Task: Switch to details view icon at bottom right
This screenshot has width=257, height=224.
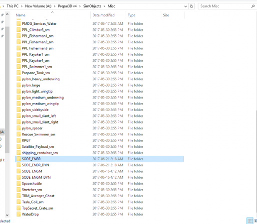Action: tap(250, 221)
